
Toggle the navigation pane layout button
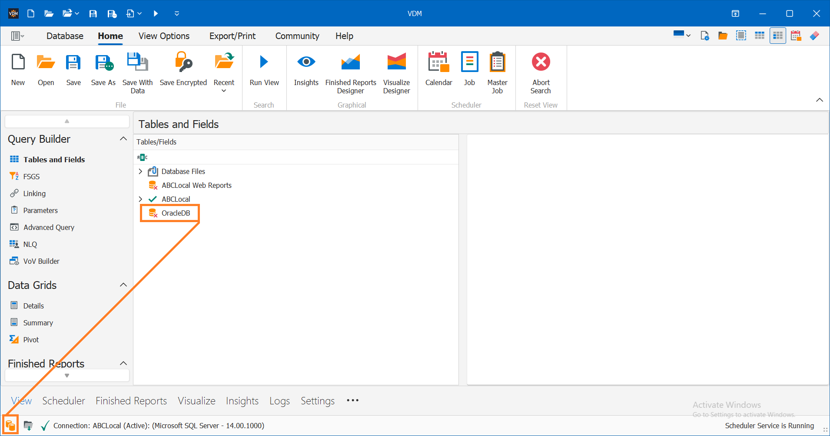(17, 36)
